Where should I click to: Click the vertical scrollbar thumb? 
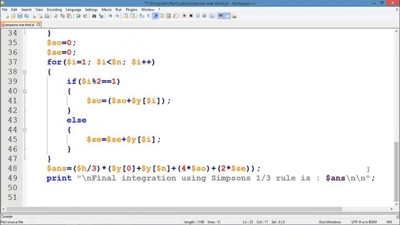pyautogui.click(x=396, y=171)
